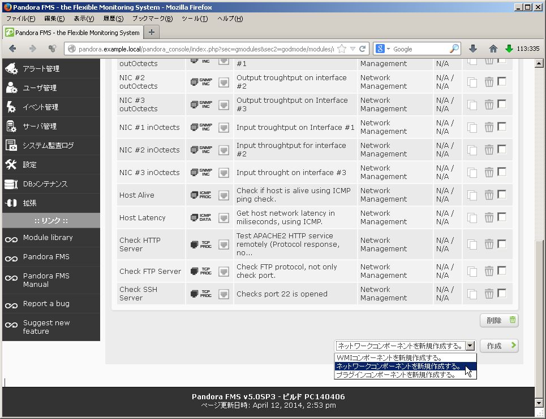The height and width of the screenshot is (419, 546).
Task: Click the page URL address bar
Action: 206,49
